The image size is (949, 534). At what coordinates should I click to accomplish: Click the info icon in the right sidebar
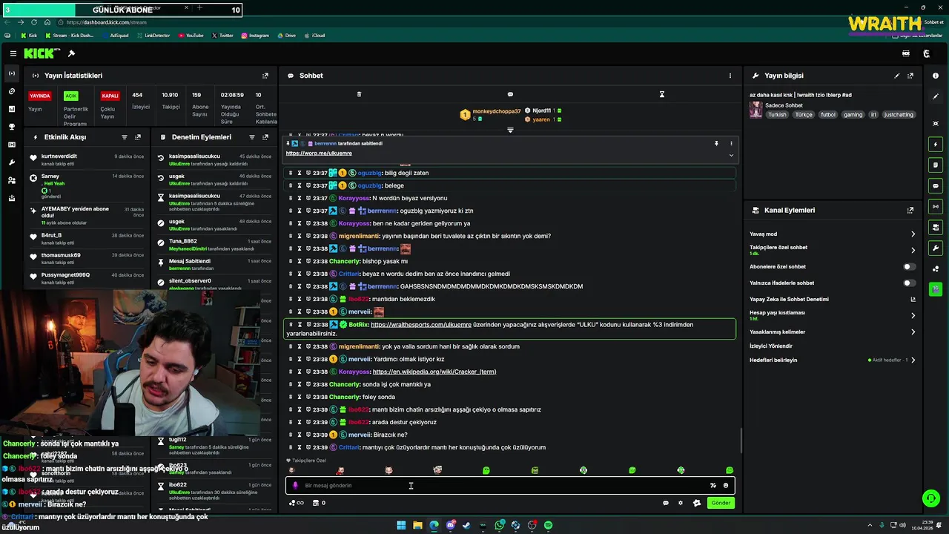click(936, 76)
